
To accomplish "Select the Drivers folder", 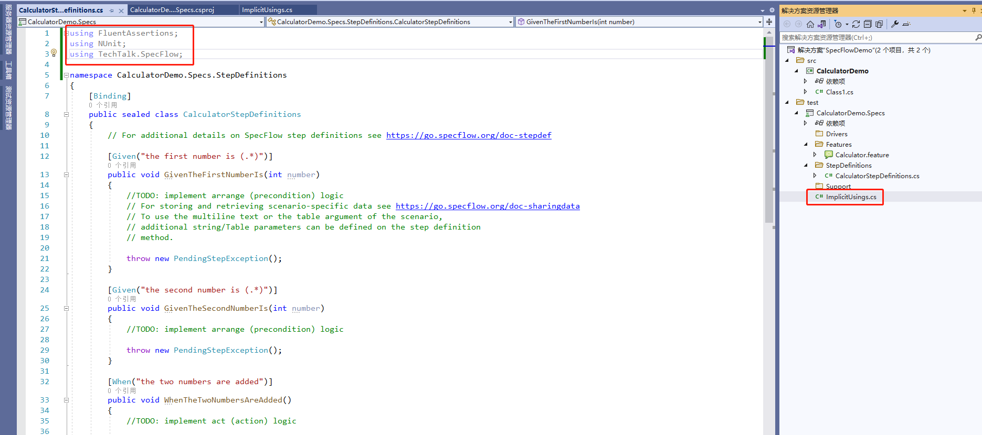I will point(837,134).
